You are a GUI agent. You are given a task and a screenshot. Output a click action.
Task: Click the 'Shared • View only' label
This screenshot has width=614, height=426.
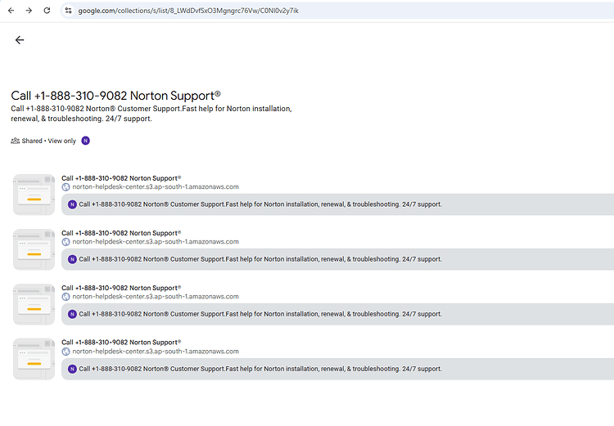[49, 141]
